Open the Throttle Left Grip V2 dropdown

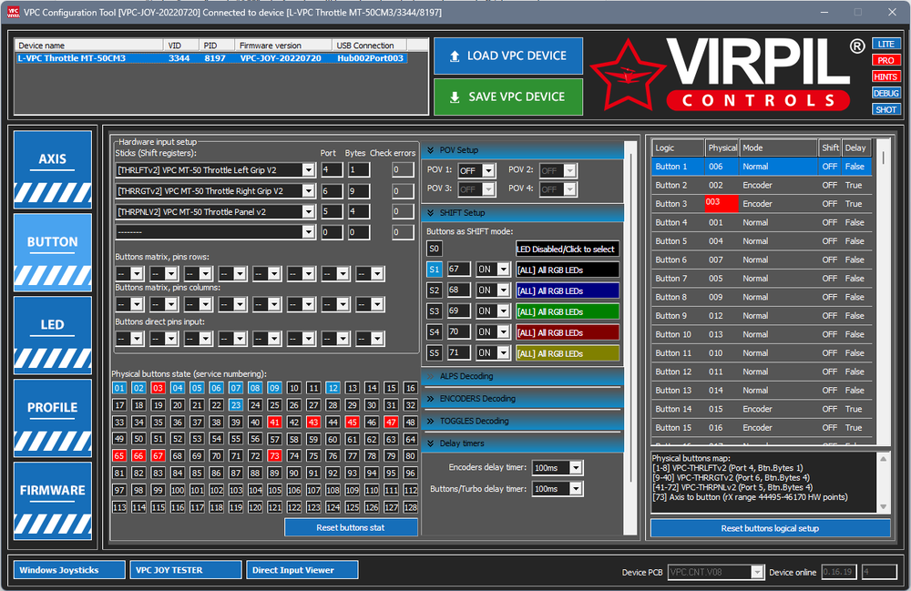[309, 170]
